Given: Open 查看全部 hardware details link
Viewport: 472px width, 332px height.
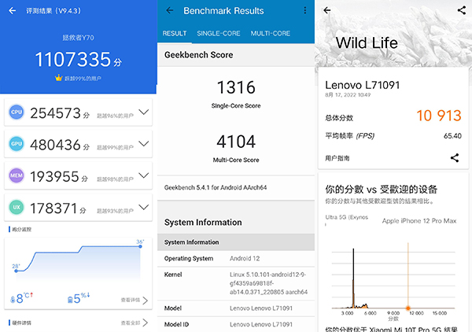Looking at the screenshot, I should click(x=135, y=323).
